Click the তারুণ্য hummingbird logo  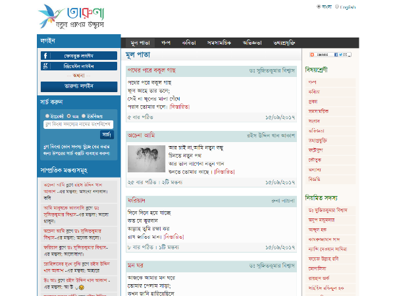click(71, 16)
